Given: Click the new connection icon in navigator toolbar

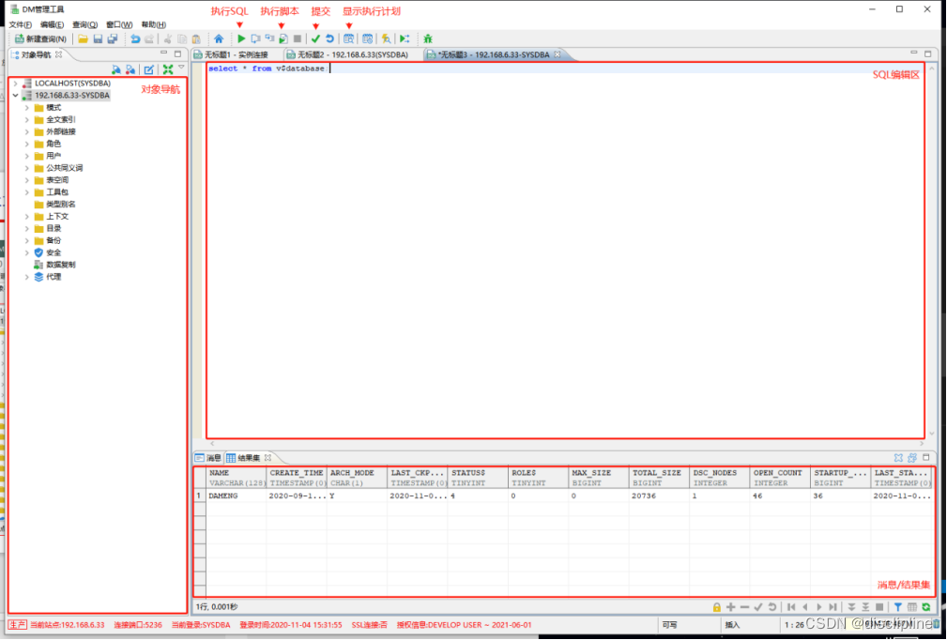Looking at the screenshot, I should (x=116, y=69).
